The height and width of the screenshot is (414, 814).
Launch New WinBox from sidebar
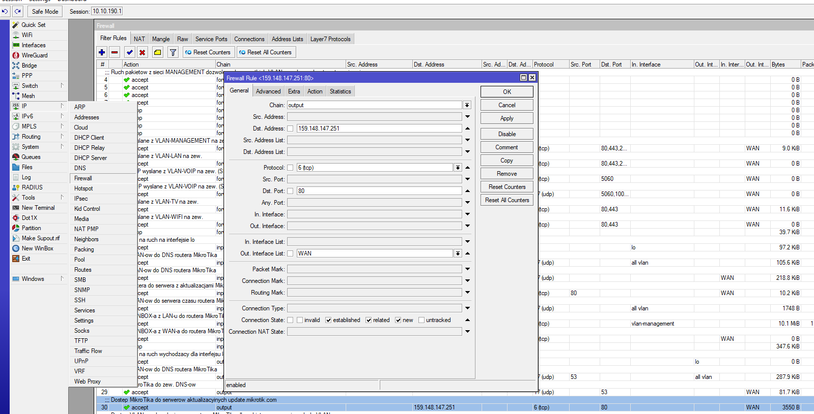click(38, 248)
